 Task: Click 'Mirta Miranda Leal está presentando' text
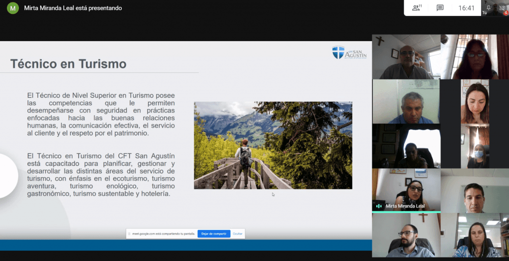73,8
